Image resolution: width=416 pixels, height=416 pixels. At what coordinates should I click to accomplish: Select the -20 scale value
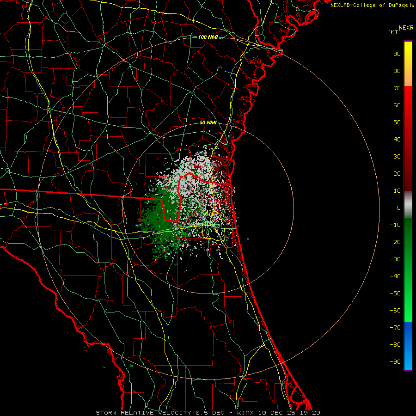[395, 242]
